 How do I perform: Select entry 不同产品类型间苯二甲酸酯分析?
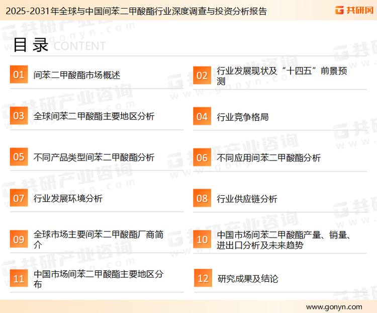point(94,157)
